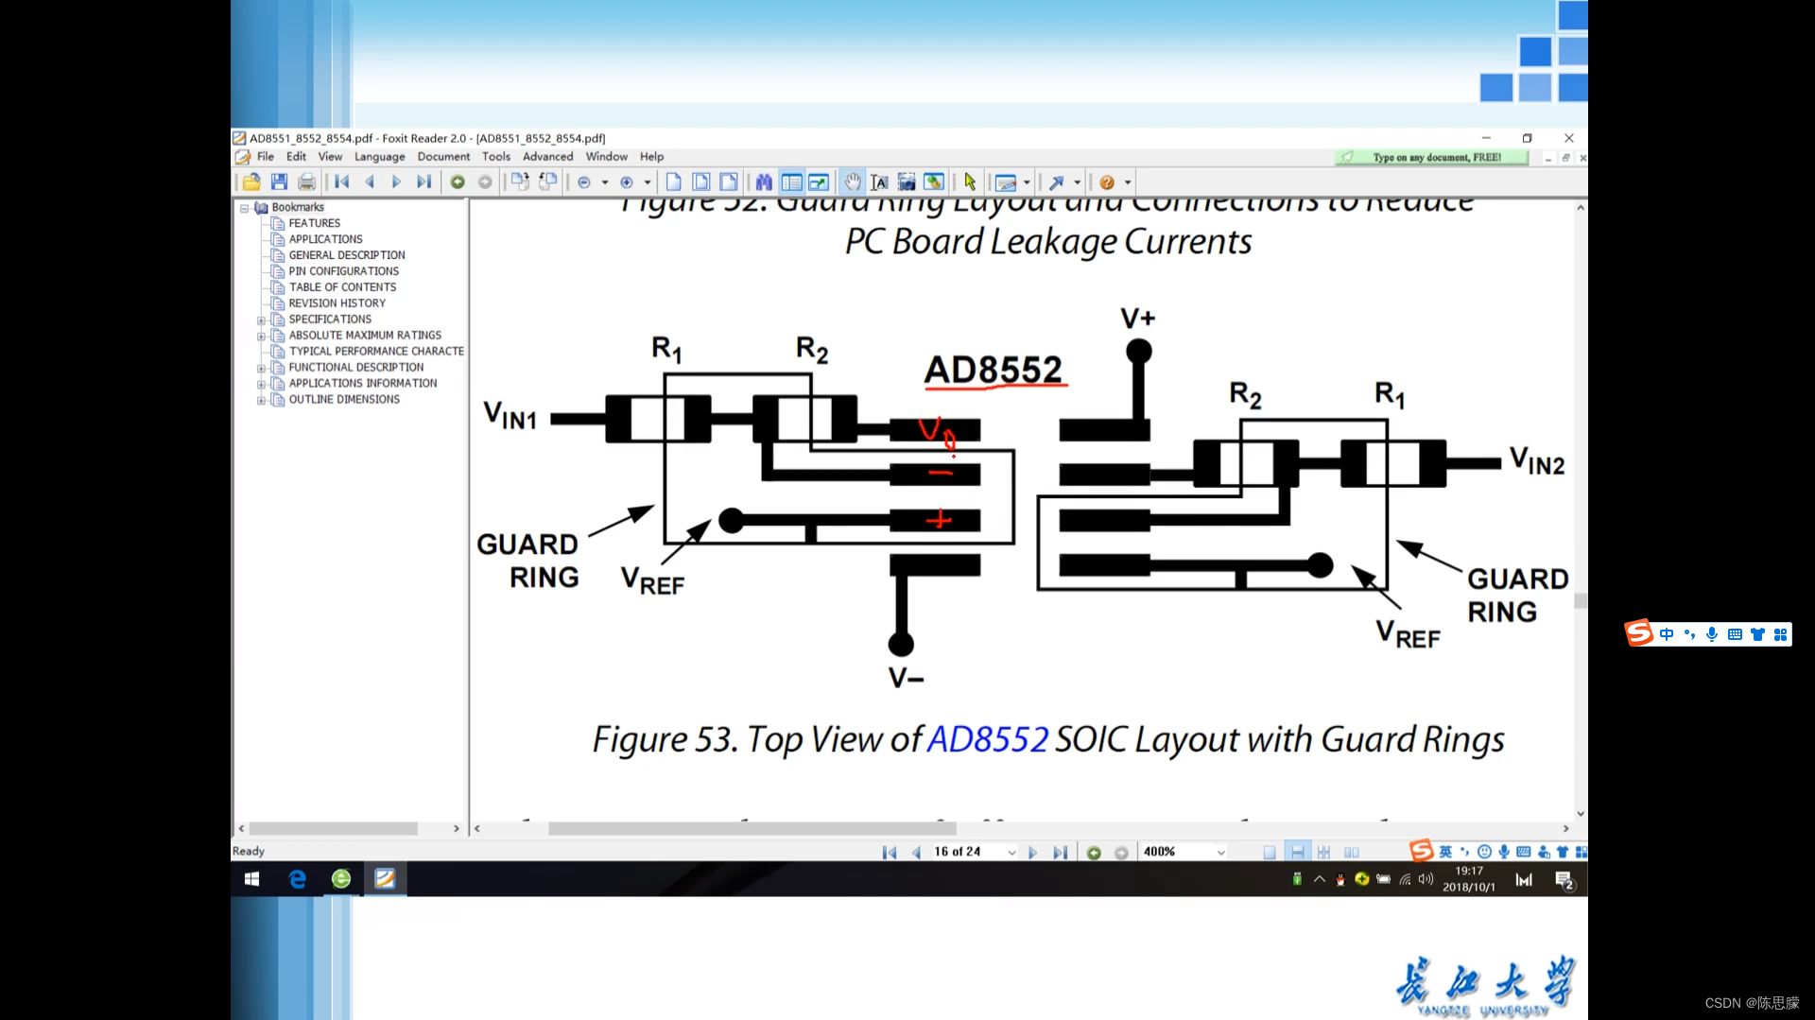Open the PIN CONFIGURATIONS bookmark

[343, 271]
